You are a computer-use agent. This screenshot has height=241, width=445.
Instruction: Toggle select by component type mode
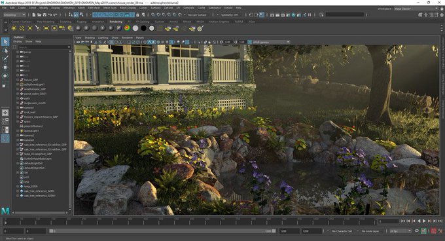[81, 14]
